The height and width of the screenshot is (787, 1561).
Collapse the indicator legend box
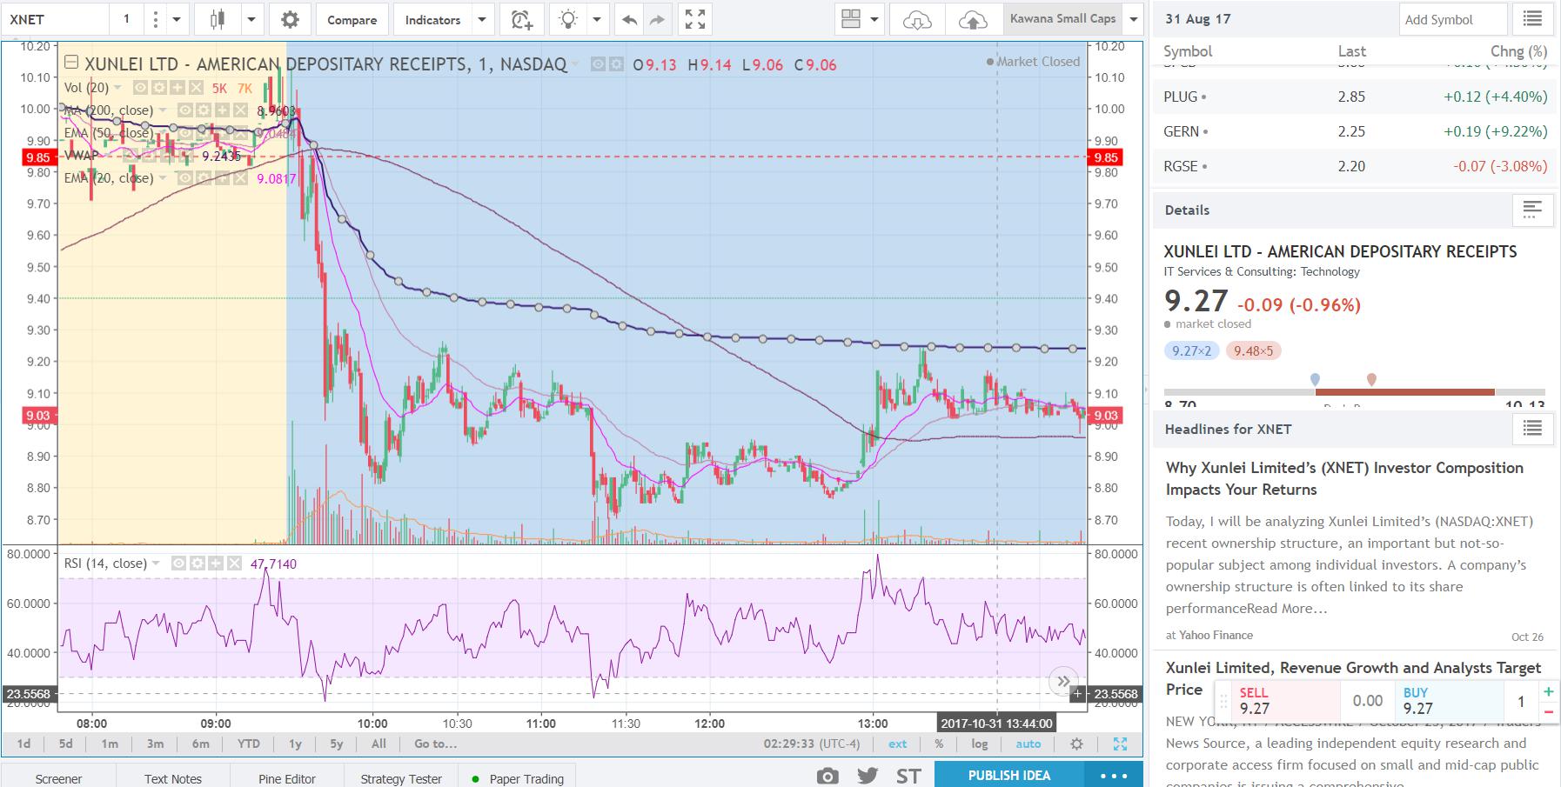(x=71, y=62)
